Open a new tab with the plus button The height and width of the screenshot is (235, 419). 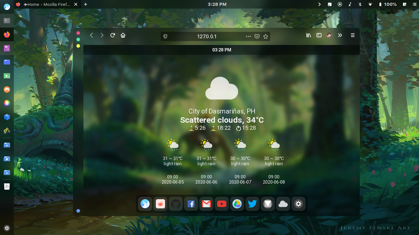click(x=86, y=4)
